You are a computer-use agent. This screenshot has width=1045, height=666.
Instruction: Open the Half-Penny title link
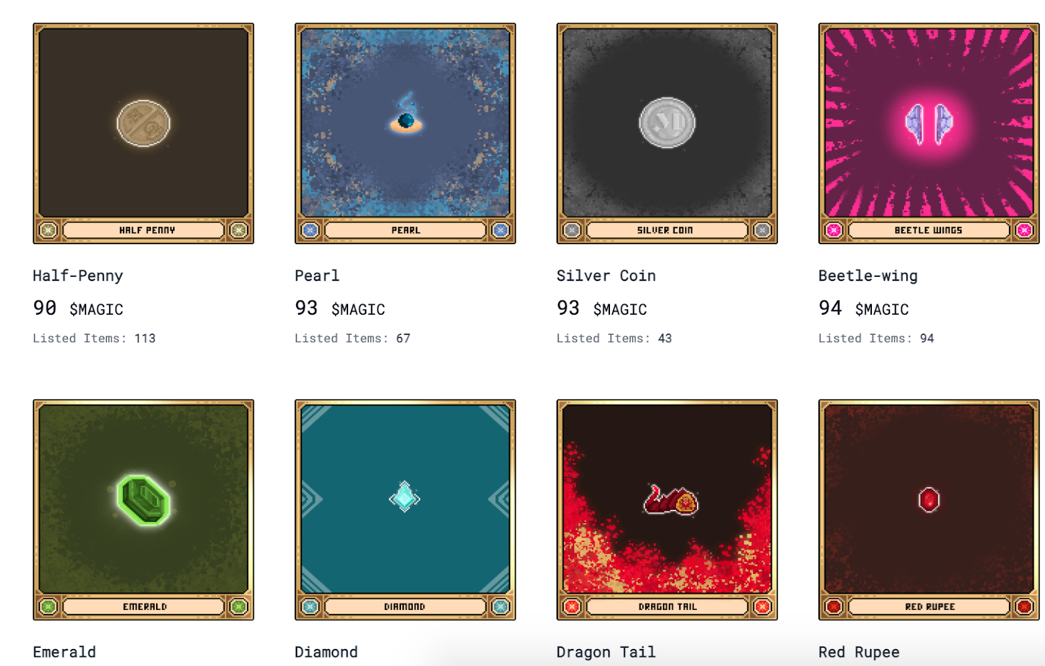coord(78,276)
